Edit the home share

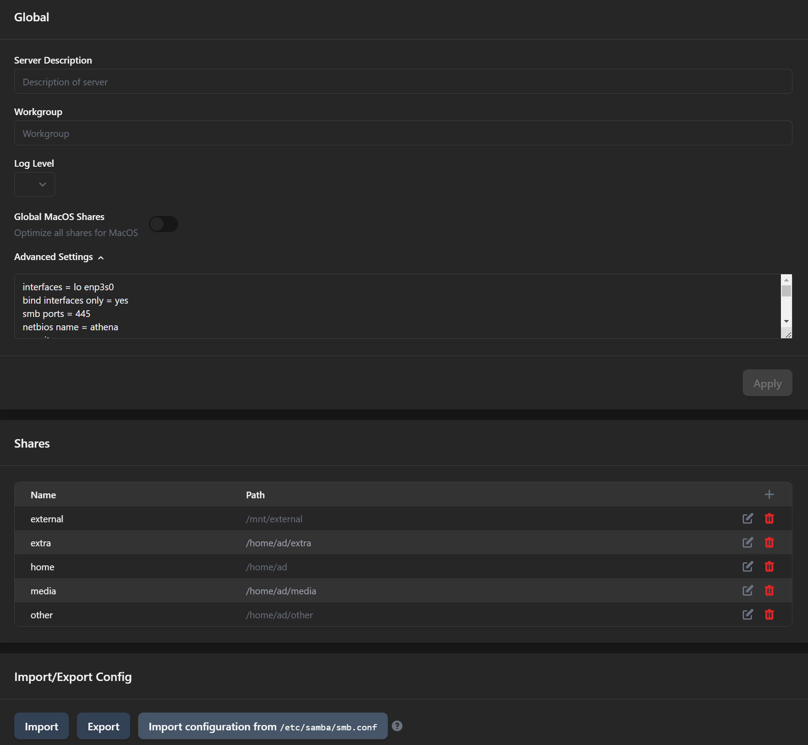(748, 566)
